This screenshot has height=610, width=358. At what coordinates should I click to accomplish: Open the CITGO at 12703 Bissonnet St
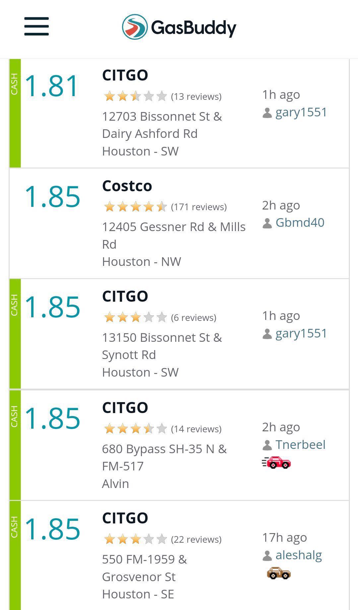125,75
